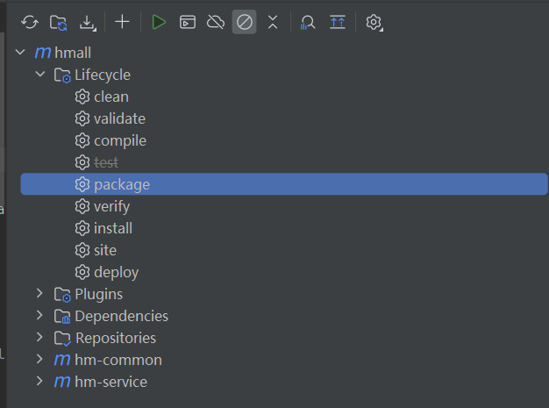
Task: Toggle Offline Mode cloud icon
Action: tap(216, 23)
